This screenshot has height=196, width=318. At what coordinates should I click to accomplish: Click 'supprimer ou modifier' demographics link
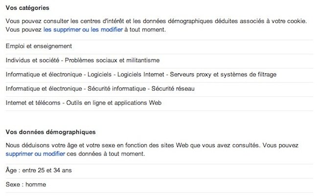pyautogui.click(x=35, y=154)
